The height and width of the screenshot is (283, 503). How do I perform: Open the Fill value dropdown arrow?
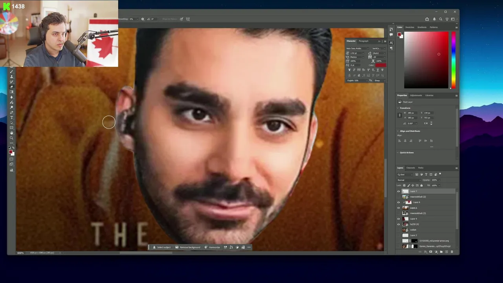pos(439,185)
